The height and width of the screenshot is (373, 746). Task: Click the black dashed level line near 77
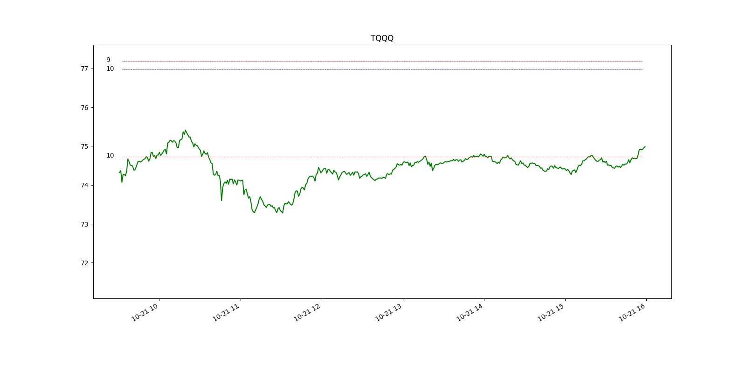[382, 69]
